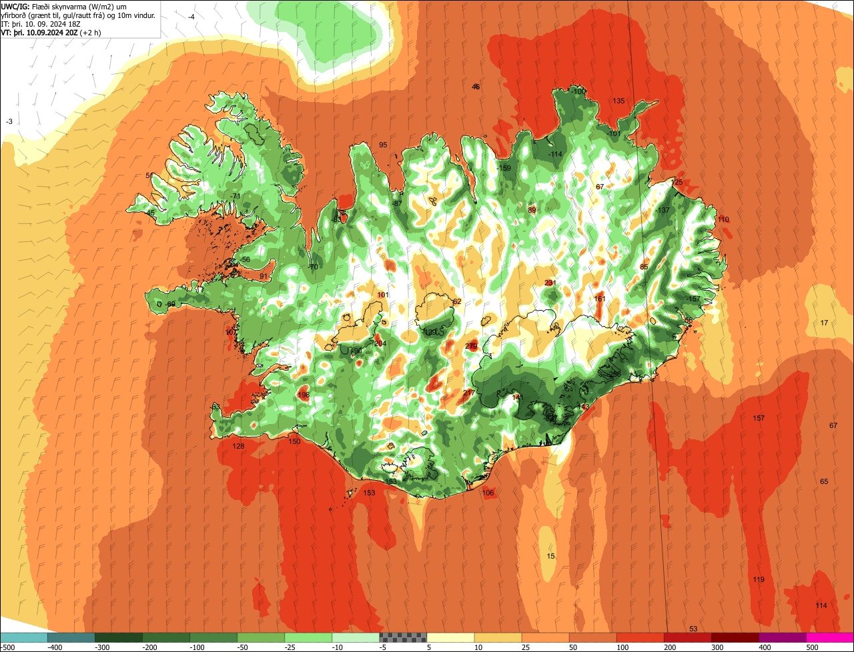
Task: Click the 300 to 400 dark red legend swatch
Action: click(x=735, y=637)
